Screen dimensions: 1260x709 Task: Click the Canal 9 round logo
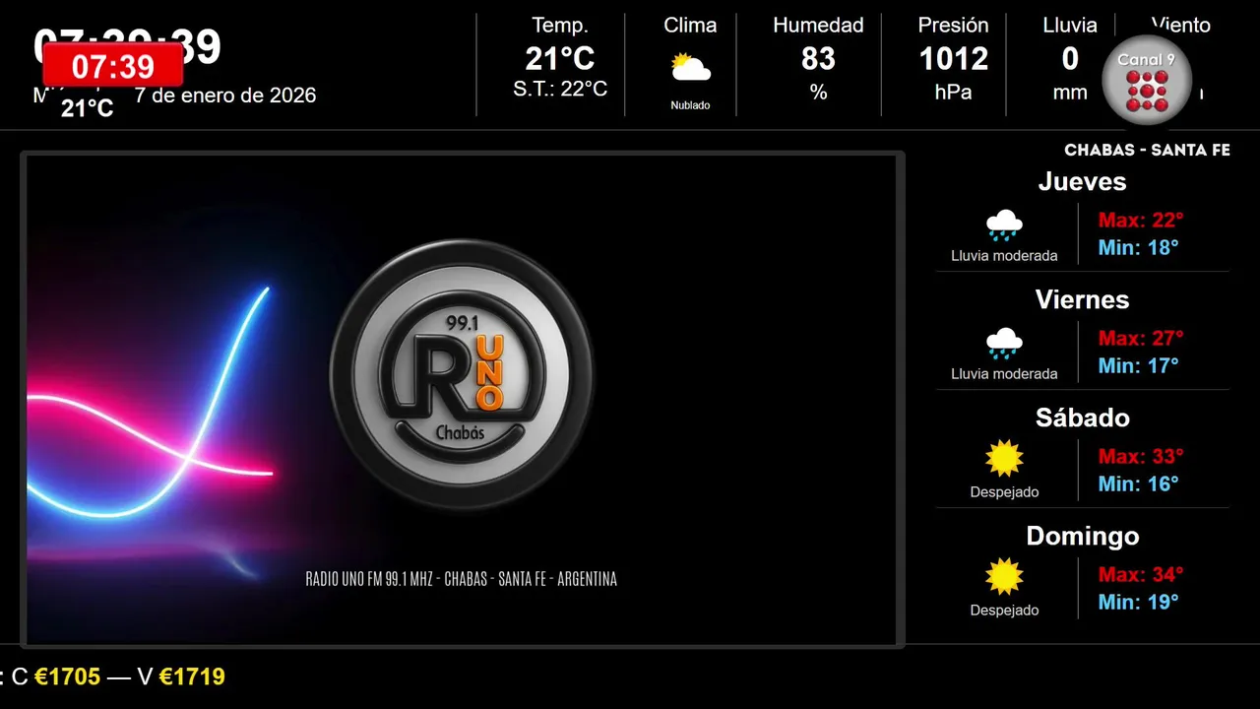pos(1146,81)
